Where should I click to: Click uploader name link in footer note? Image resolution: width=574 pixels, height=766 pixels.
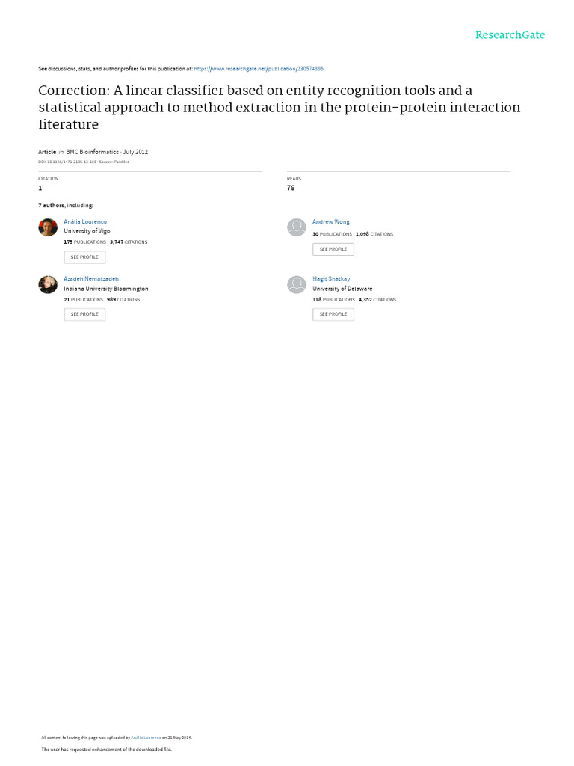(146, 737)
